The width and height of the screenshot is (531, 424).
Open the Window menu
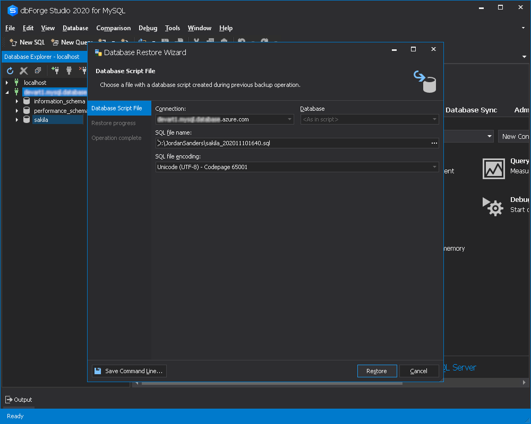coord(200,28)
